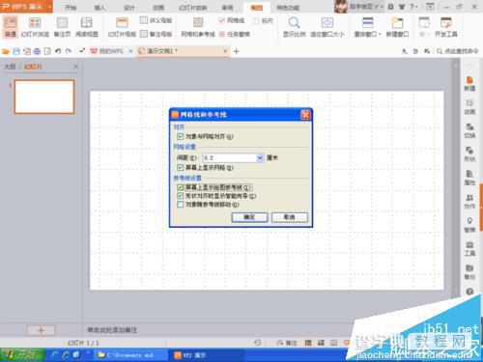Image resolution: width=483 pixels, height=362 pixels.
Task: Switch to the Insert (插入) ribbon tab
Action: (99, 8)
